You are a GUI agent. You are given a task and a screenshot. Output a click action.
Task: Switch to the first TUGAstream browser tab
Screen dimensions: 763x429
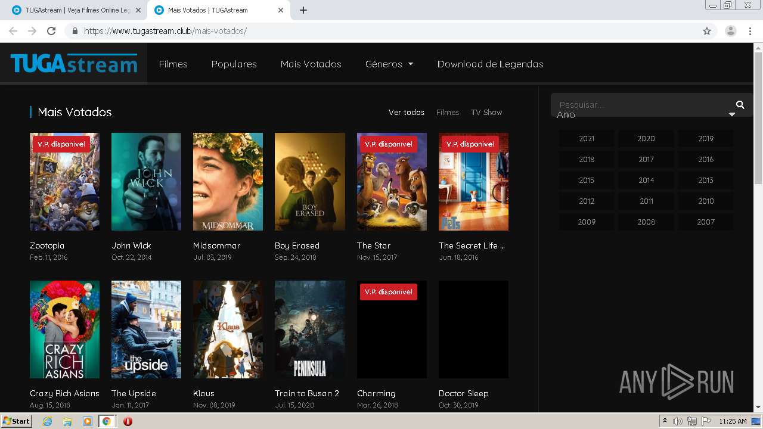pos(76,10)
